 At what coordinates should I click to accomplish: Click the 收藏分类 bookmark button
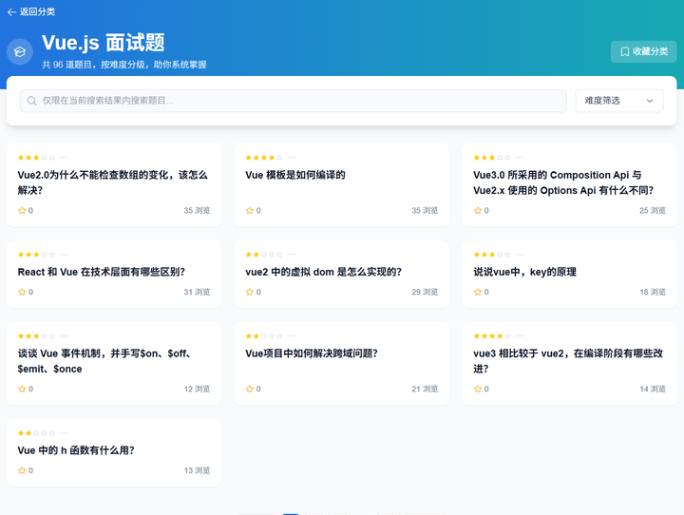643,51
